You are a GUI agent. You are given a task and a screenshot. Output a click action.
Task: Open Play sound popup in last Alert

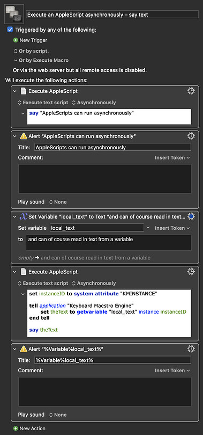pos(58,415)
